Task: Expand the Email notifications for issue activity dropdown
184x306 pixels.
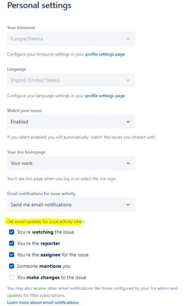Action: coord(71,205)
